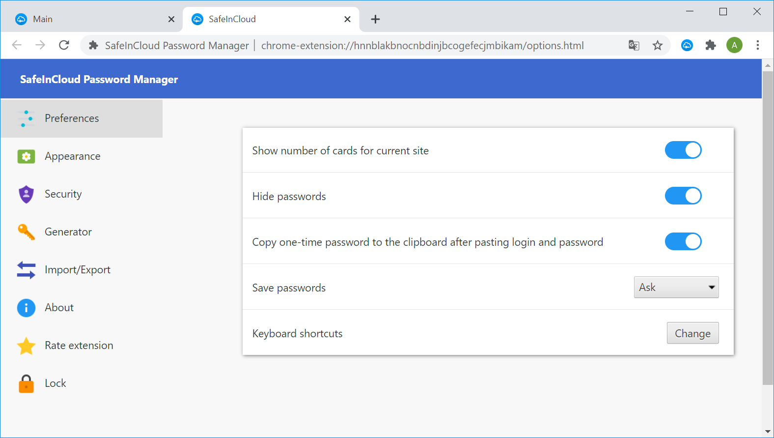Turn off Copy one-time password toggle

click(683, 242)
